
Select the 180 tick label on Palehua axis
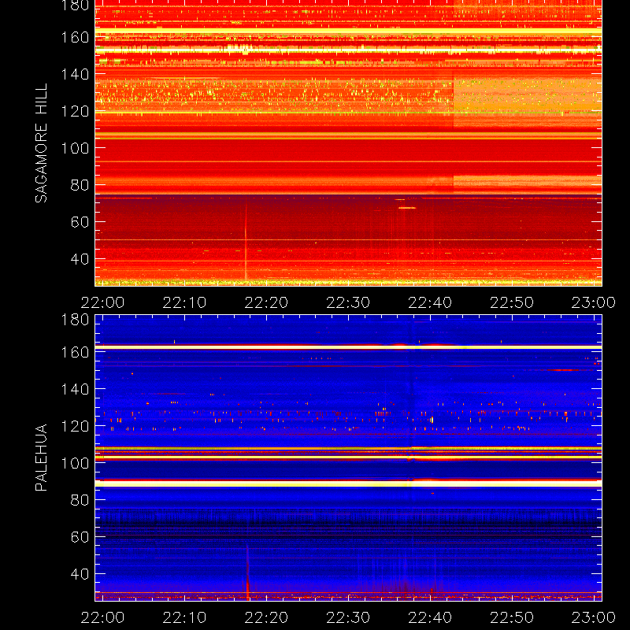click(75, 320)
